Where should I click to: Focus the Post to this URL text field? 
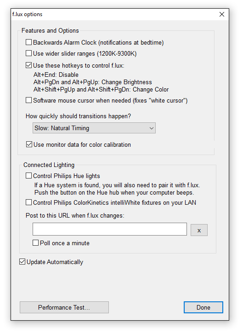(110, 229)
